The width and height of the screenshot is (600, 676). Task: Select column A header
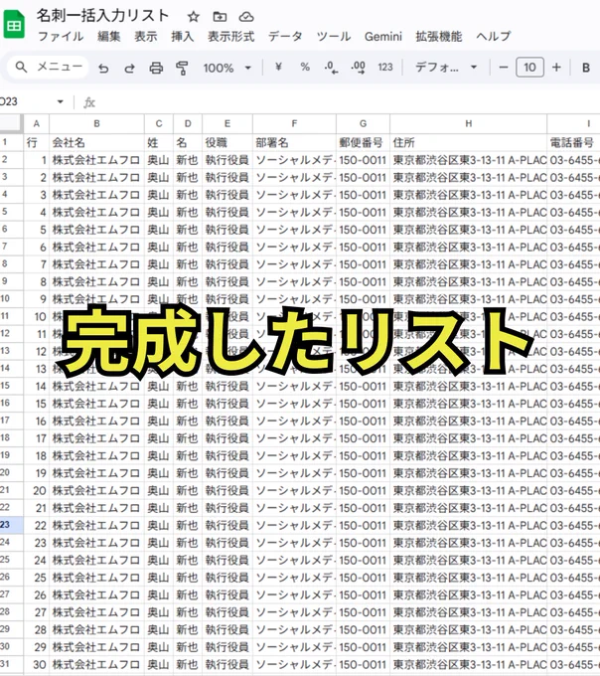click(x=36, y=123)
